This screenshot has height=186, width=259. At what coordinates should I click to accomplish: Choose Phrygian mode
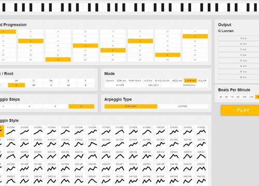(135, 81)
